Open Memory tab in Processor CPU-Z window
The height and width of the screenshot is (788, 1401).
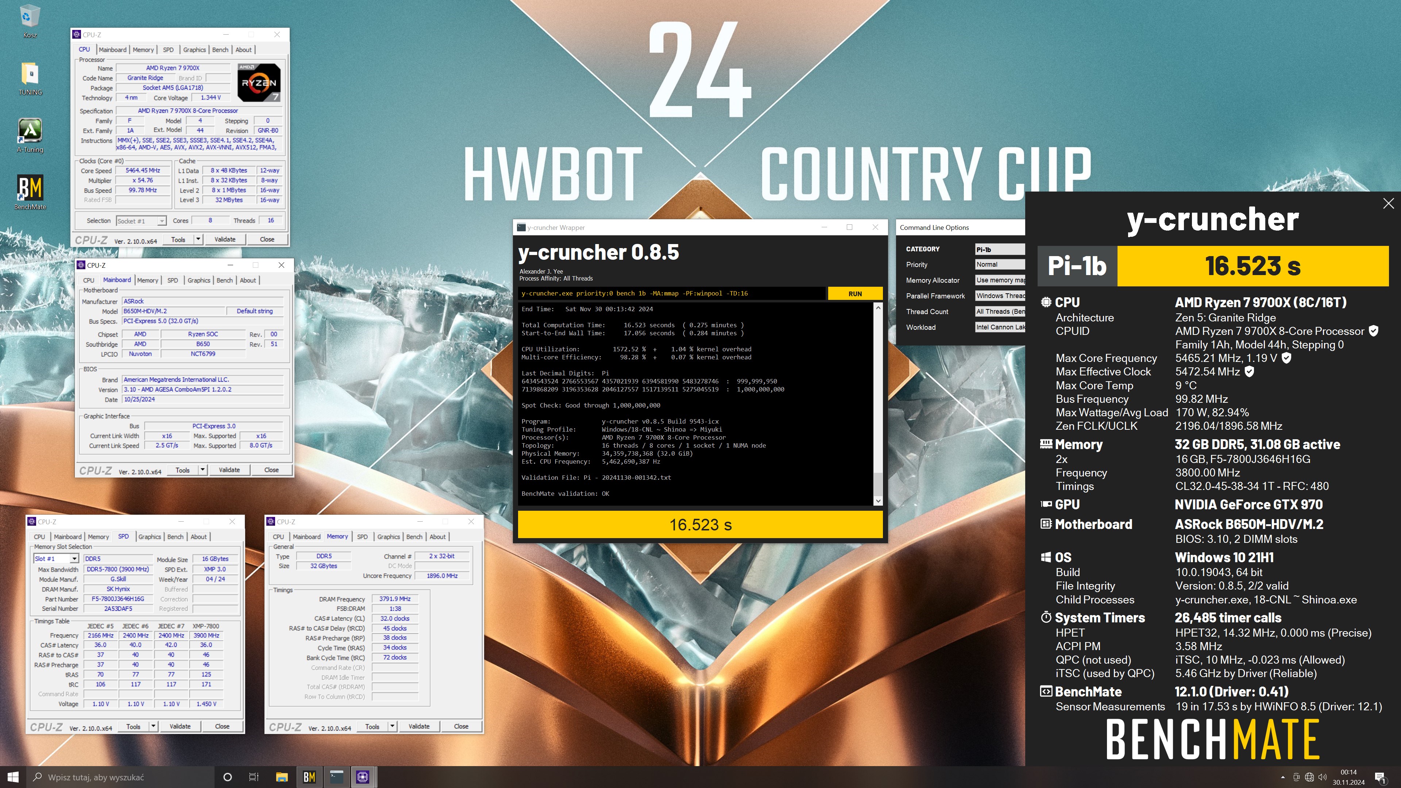(x=143, y=50)
